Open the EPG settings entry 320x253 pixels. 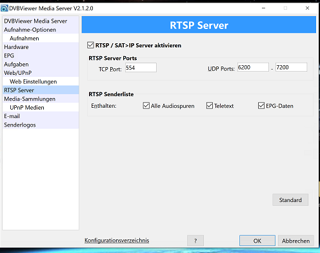[x=41, y=56]
